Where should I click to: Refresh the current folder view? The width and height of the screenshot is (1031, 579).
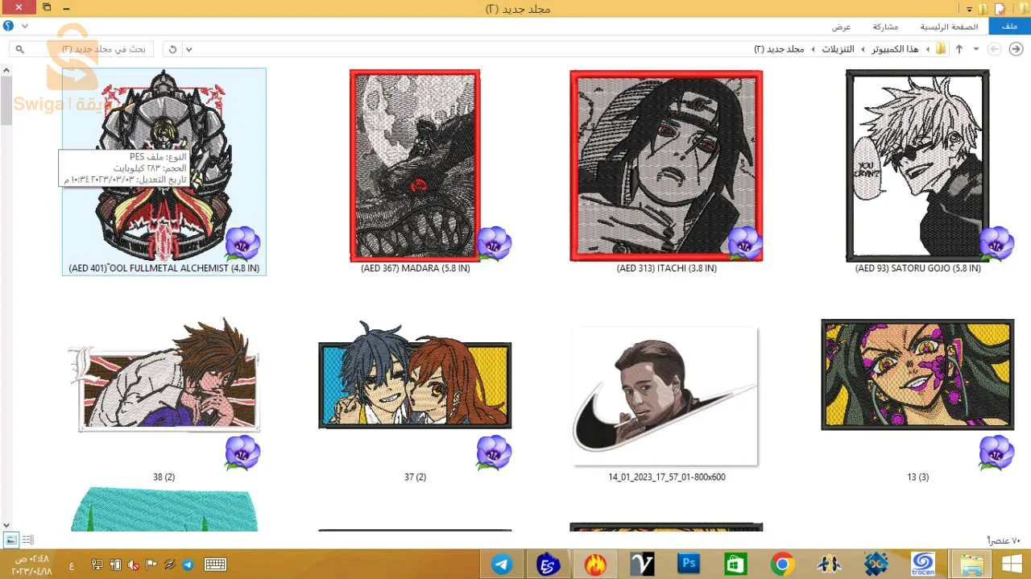(x=172, y=49)
